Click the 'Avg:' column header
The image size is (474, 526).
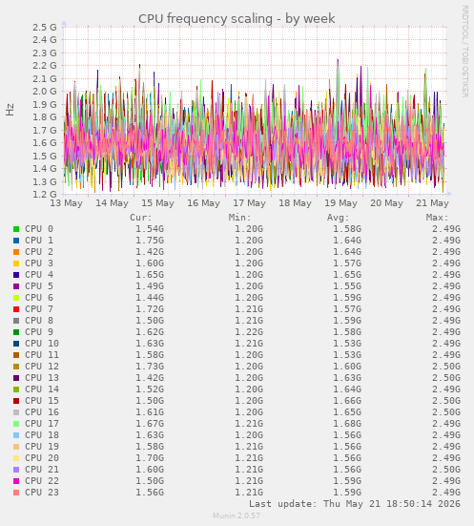(x=339, y=218)
